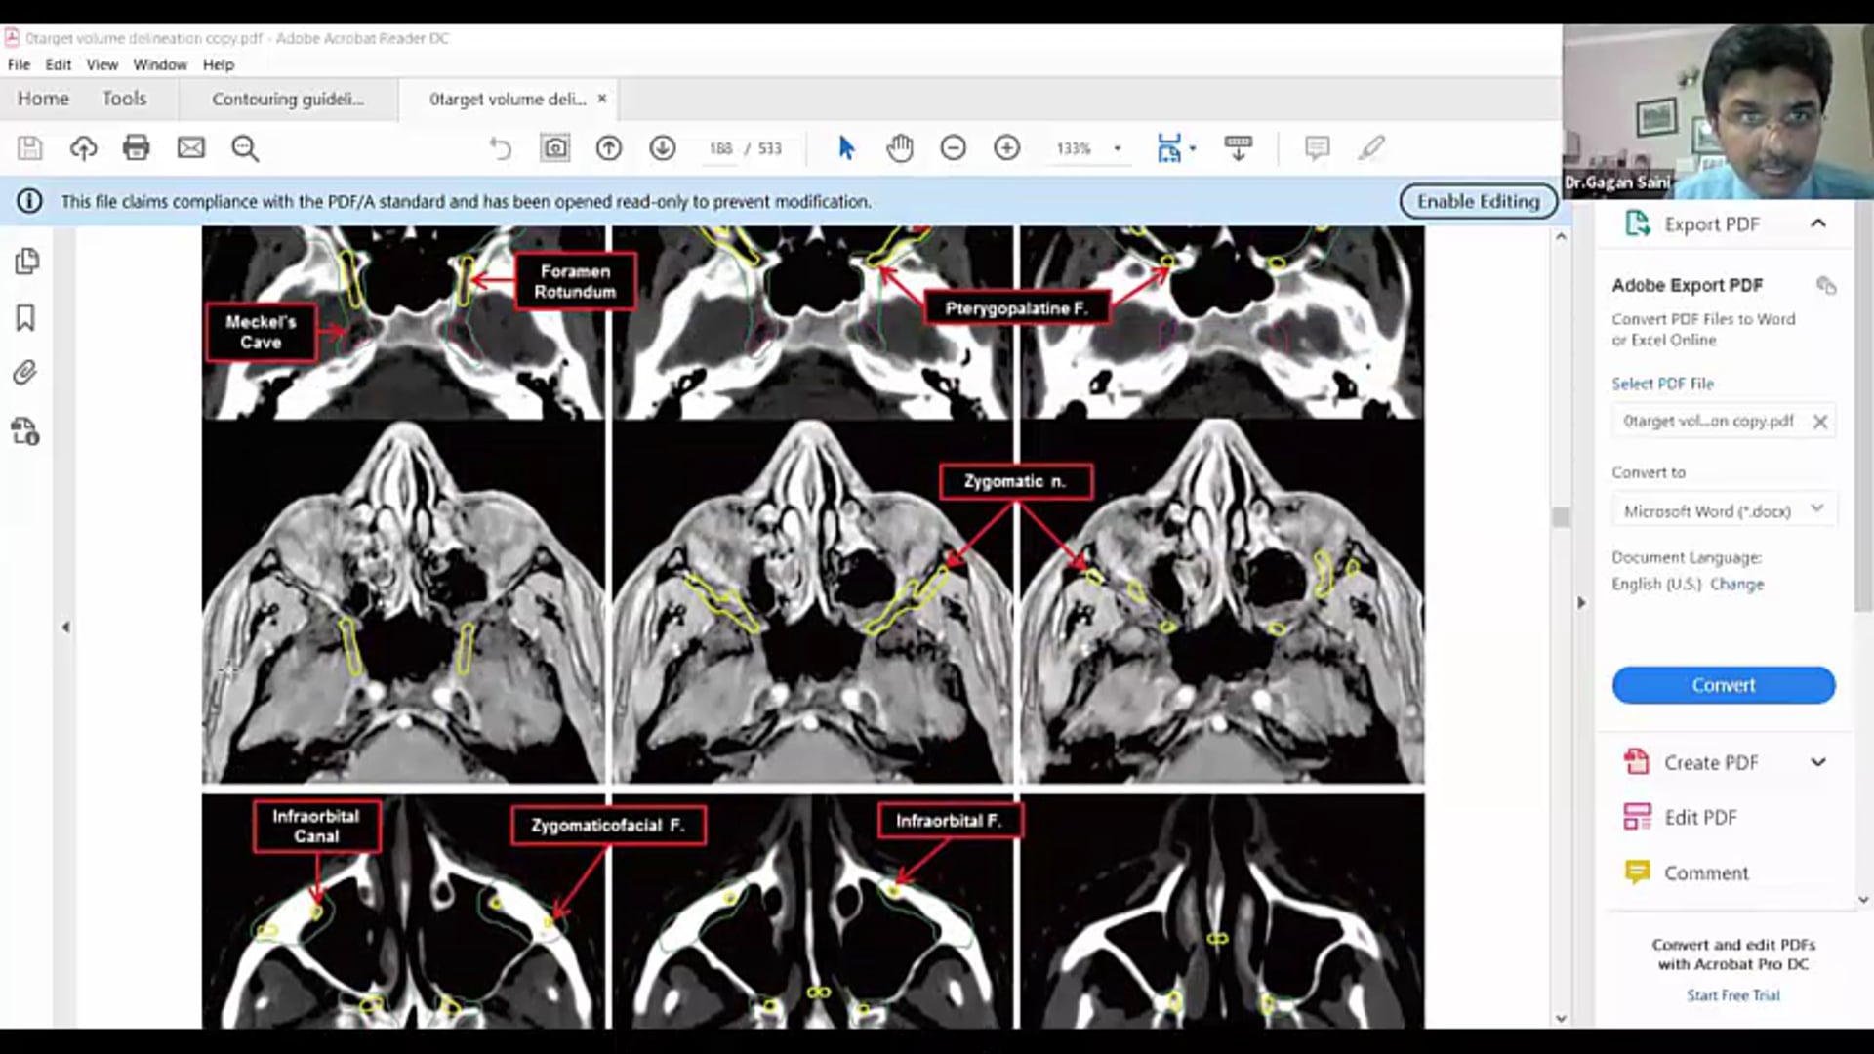Switch to the Contouring guidelines tab
Screen dimensions: 1874x1054
pos(286,99)
